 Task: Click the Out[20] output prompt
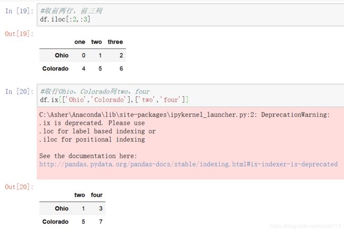coord(19,187)
